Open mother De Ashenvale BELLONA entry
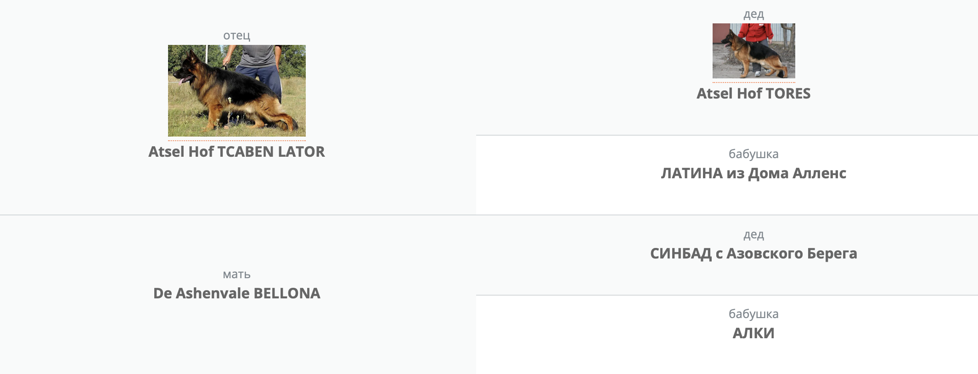978x374 pixels. (236, 293)
